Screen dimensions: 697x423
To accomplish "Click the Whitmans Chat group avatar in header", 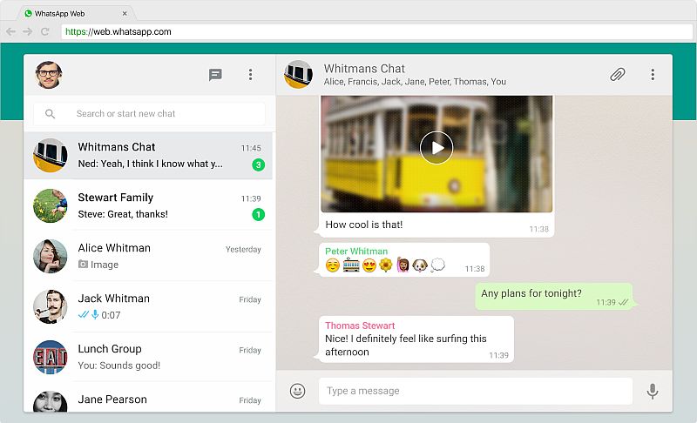I will (x=299, y=75).
